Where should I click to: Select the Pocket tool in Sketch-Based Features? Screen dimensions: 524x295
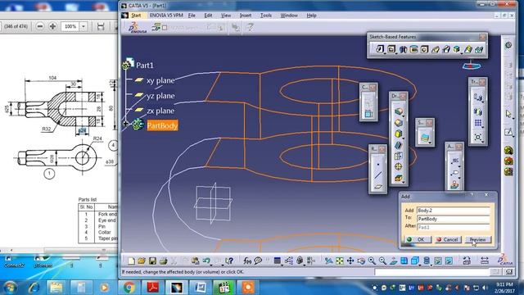pyautogui.click(x=391, y=49)
